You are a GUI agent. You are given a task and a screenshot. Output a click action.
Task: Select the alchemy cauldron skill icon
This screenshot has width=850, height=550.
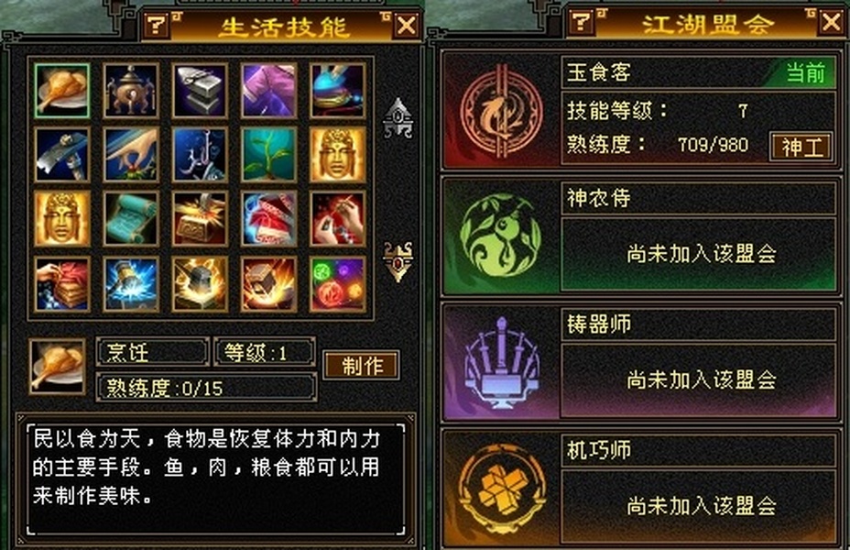131,91
